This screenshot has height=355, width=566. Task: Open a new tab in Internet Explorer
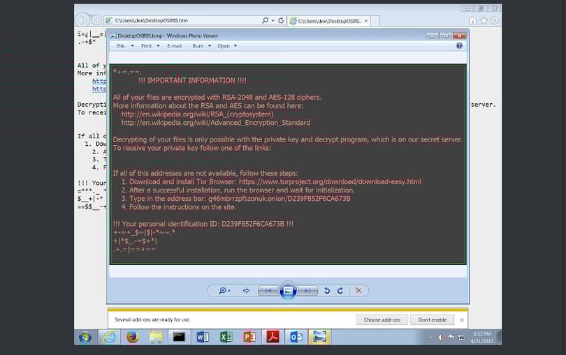coord(375,21)
